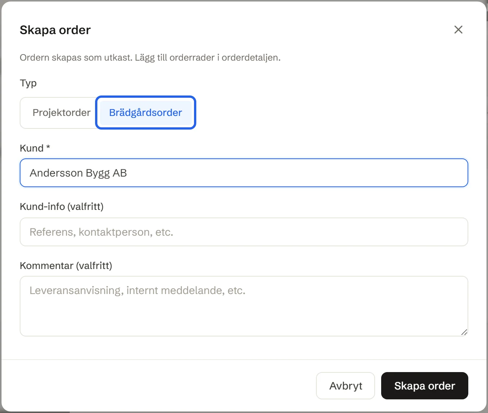Viewport: 488px width, 413px height.
Task: Submit with the Skapa order button
Action: click(425, 386)
